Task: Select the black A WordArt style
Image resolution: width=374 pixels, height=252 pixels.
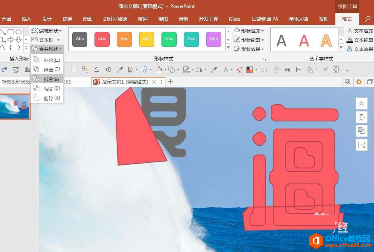Action: (281, 41)
